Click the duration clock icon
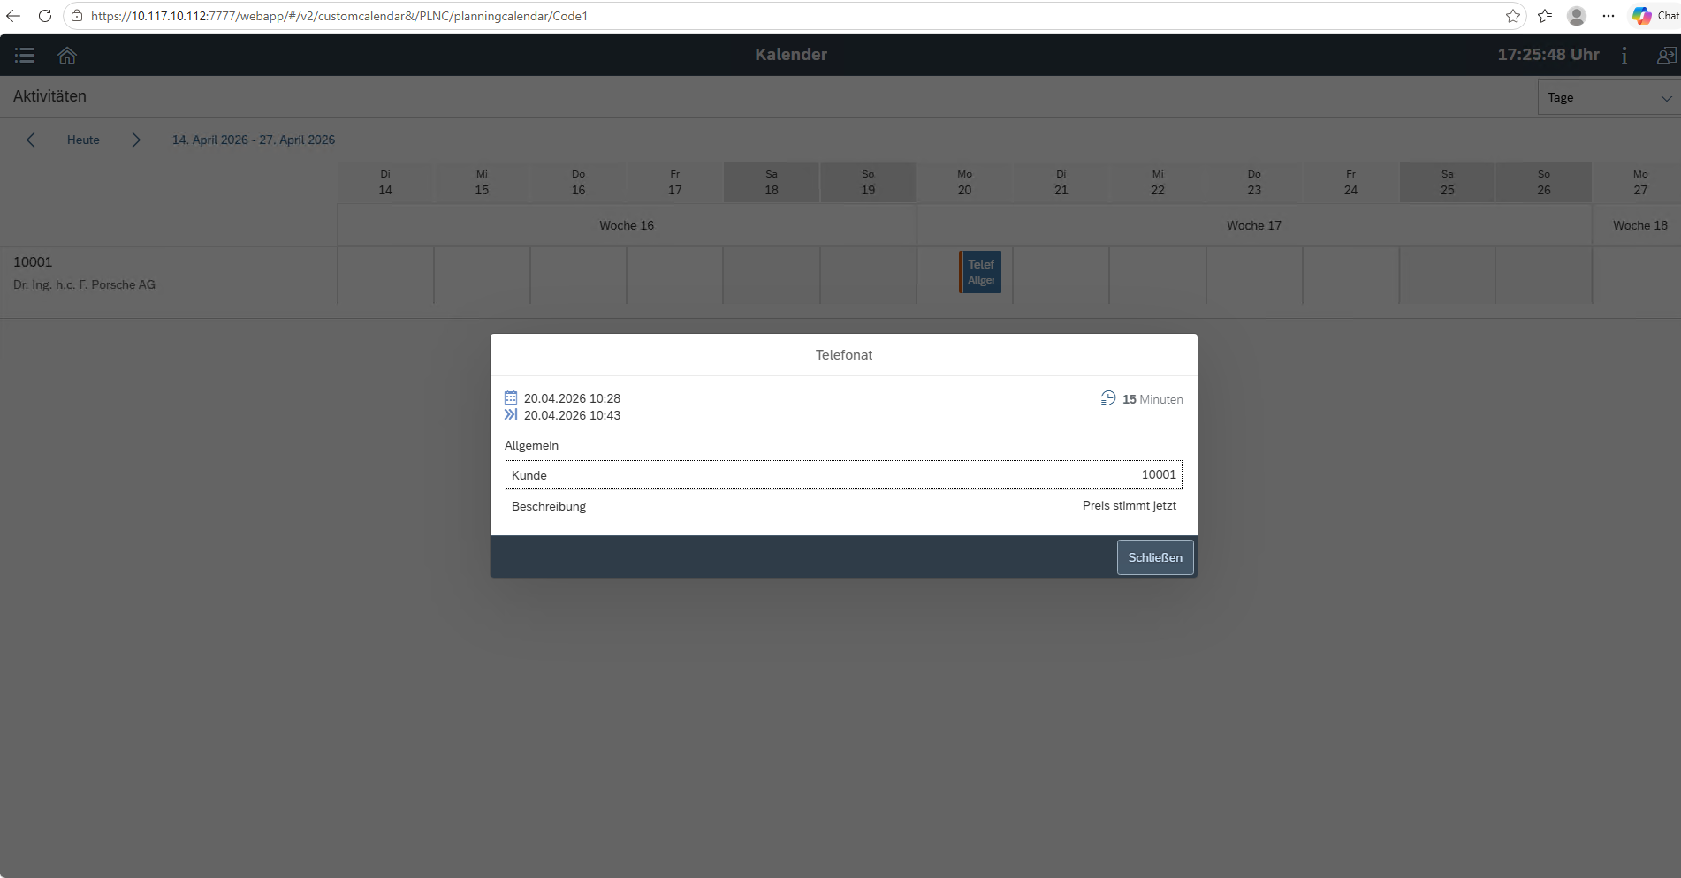The image size is (1681, 878). click(1108, 398)
